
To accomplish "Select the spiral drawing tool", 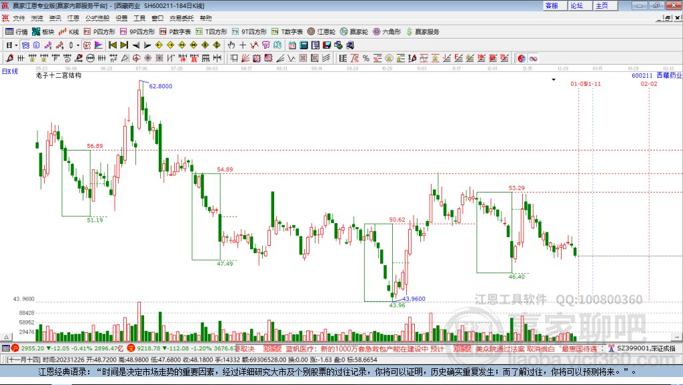I will tap(67, 59).
